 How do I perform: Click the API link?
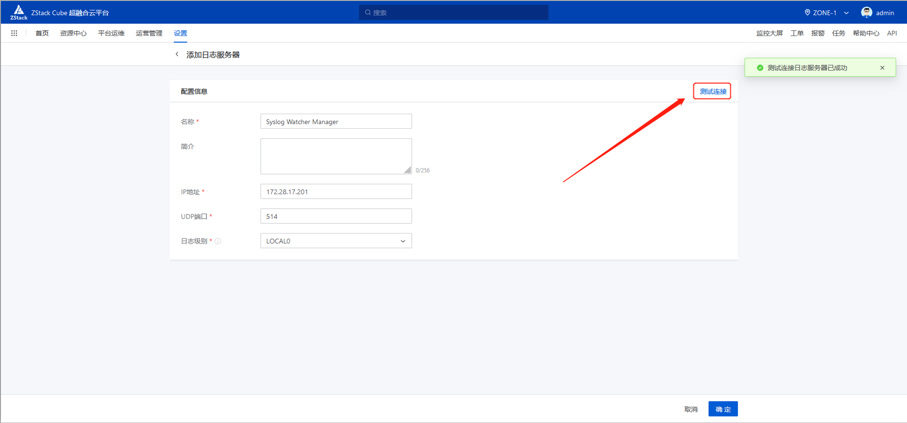coord(892,33)
